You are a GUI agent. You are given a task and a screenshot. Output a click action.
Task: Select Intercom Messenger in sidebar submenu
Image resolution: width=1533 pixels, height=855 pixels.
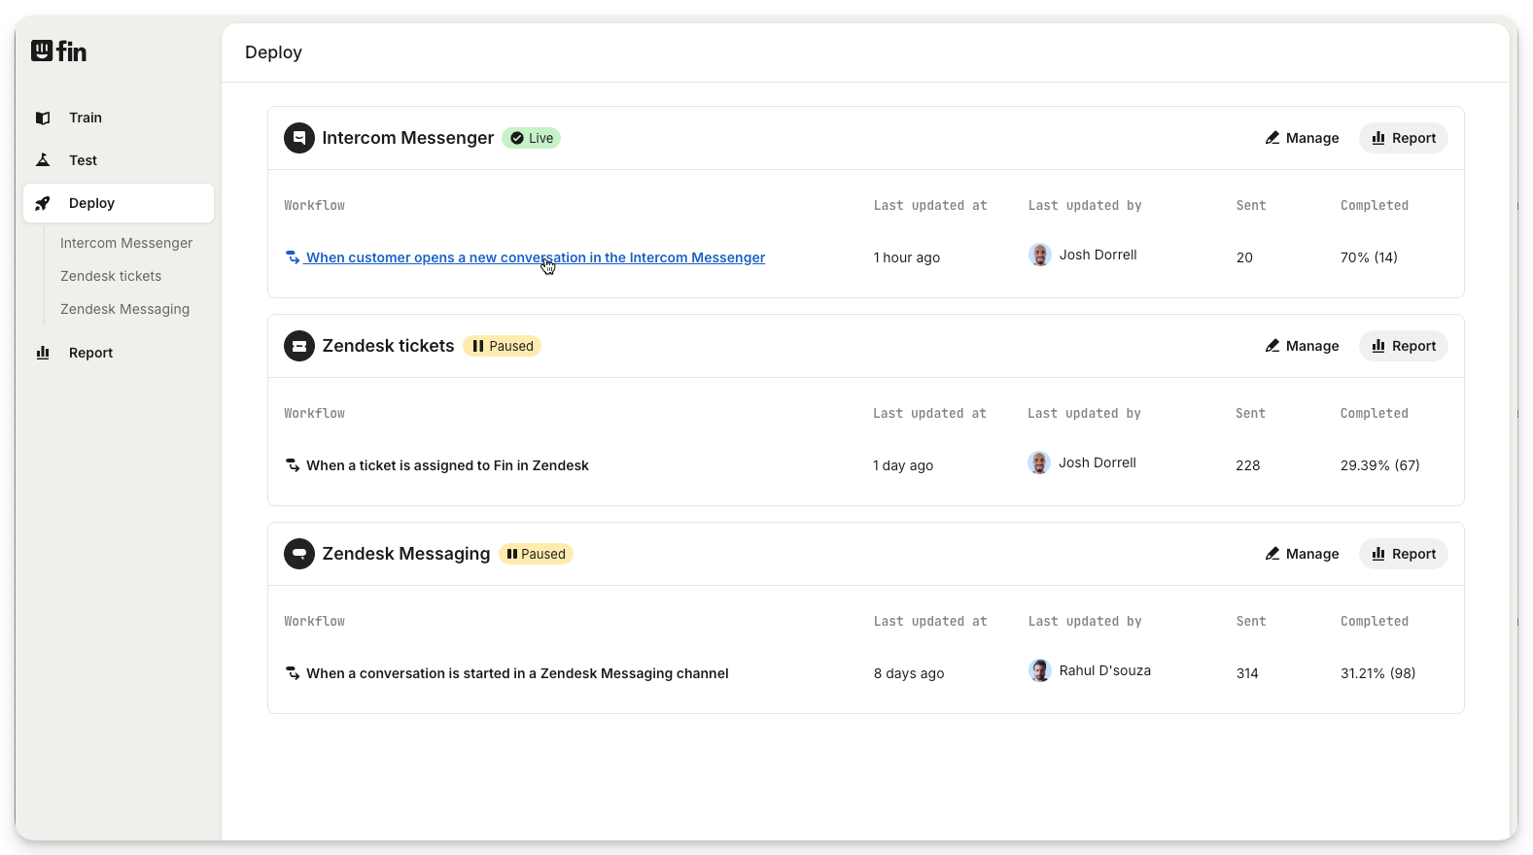(126, 243)
